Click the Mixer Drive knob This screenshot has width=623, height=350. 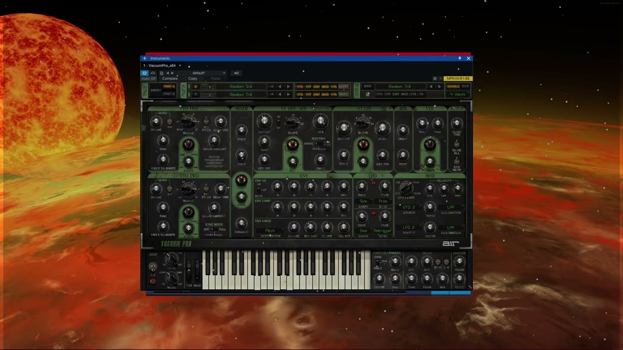[x=241, y=197]
